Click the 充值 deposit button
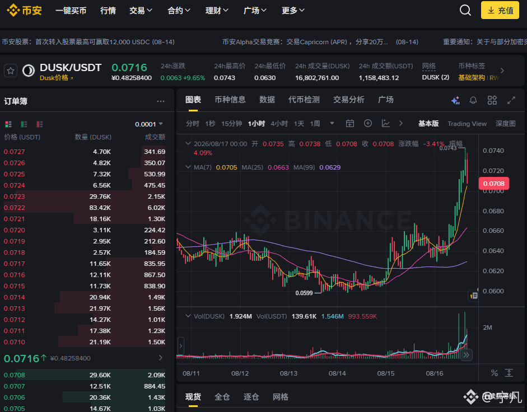 (x=500, y=11)
